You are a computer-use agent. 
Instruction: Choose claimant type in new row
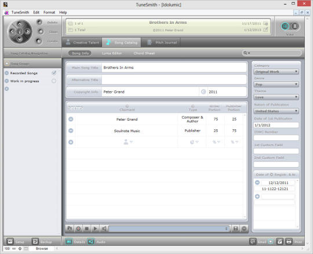tap(194, 142)
